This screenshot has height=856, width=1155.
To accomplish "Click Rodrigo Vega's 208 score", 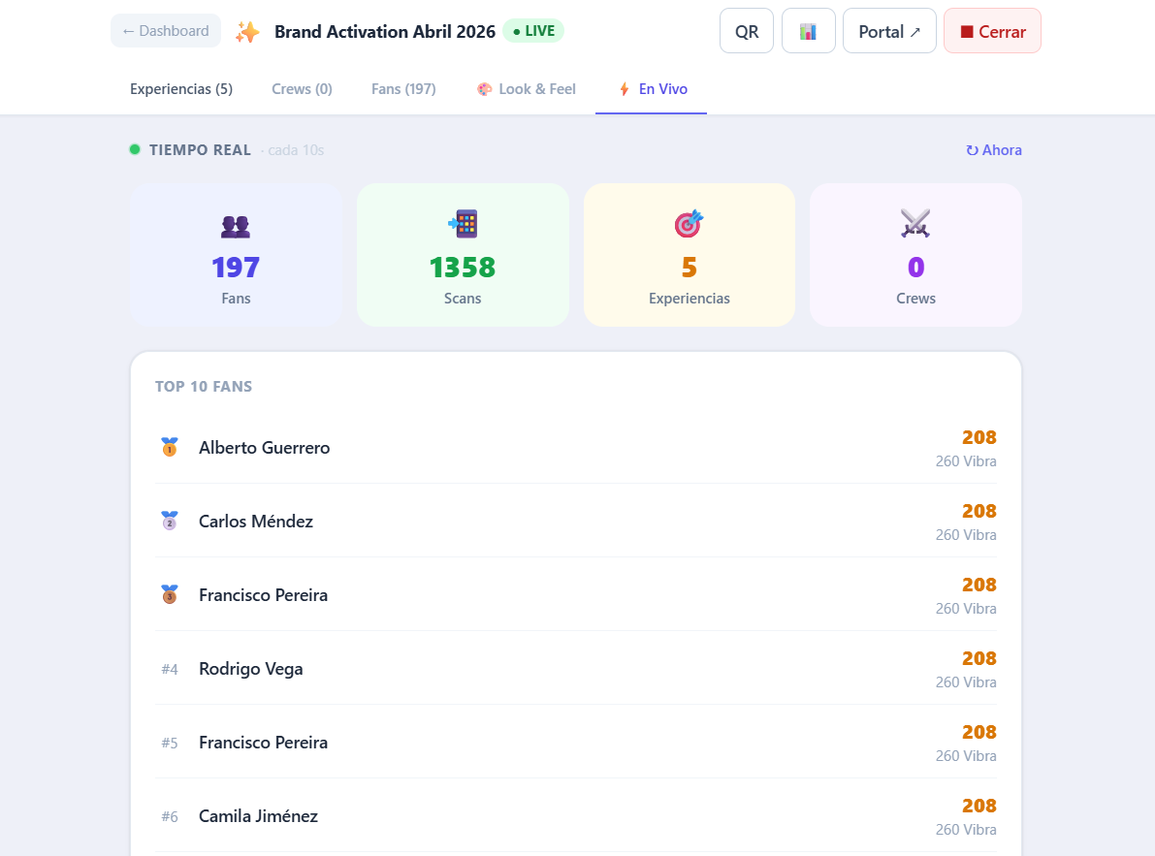I will pyautogui.click(x=979, y=658).
